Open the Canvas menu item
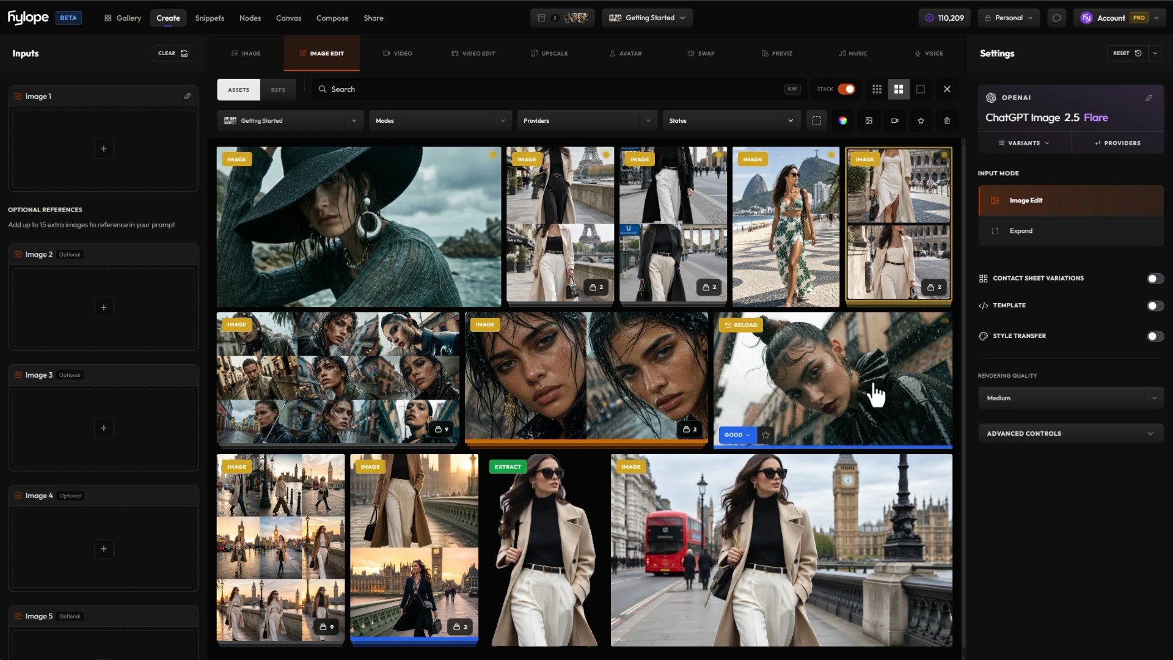 tap(288, 18)
